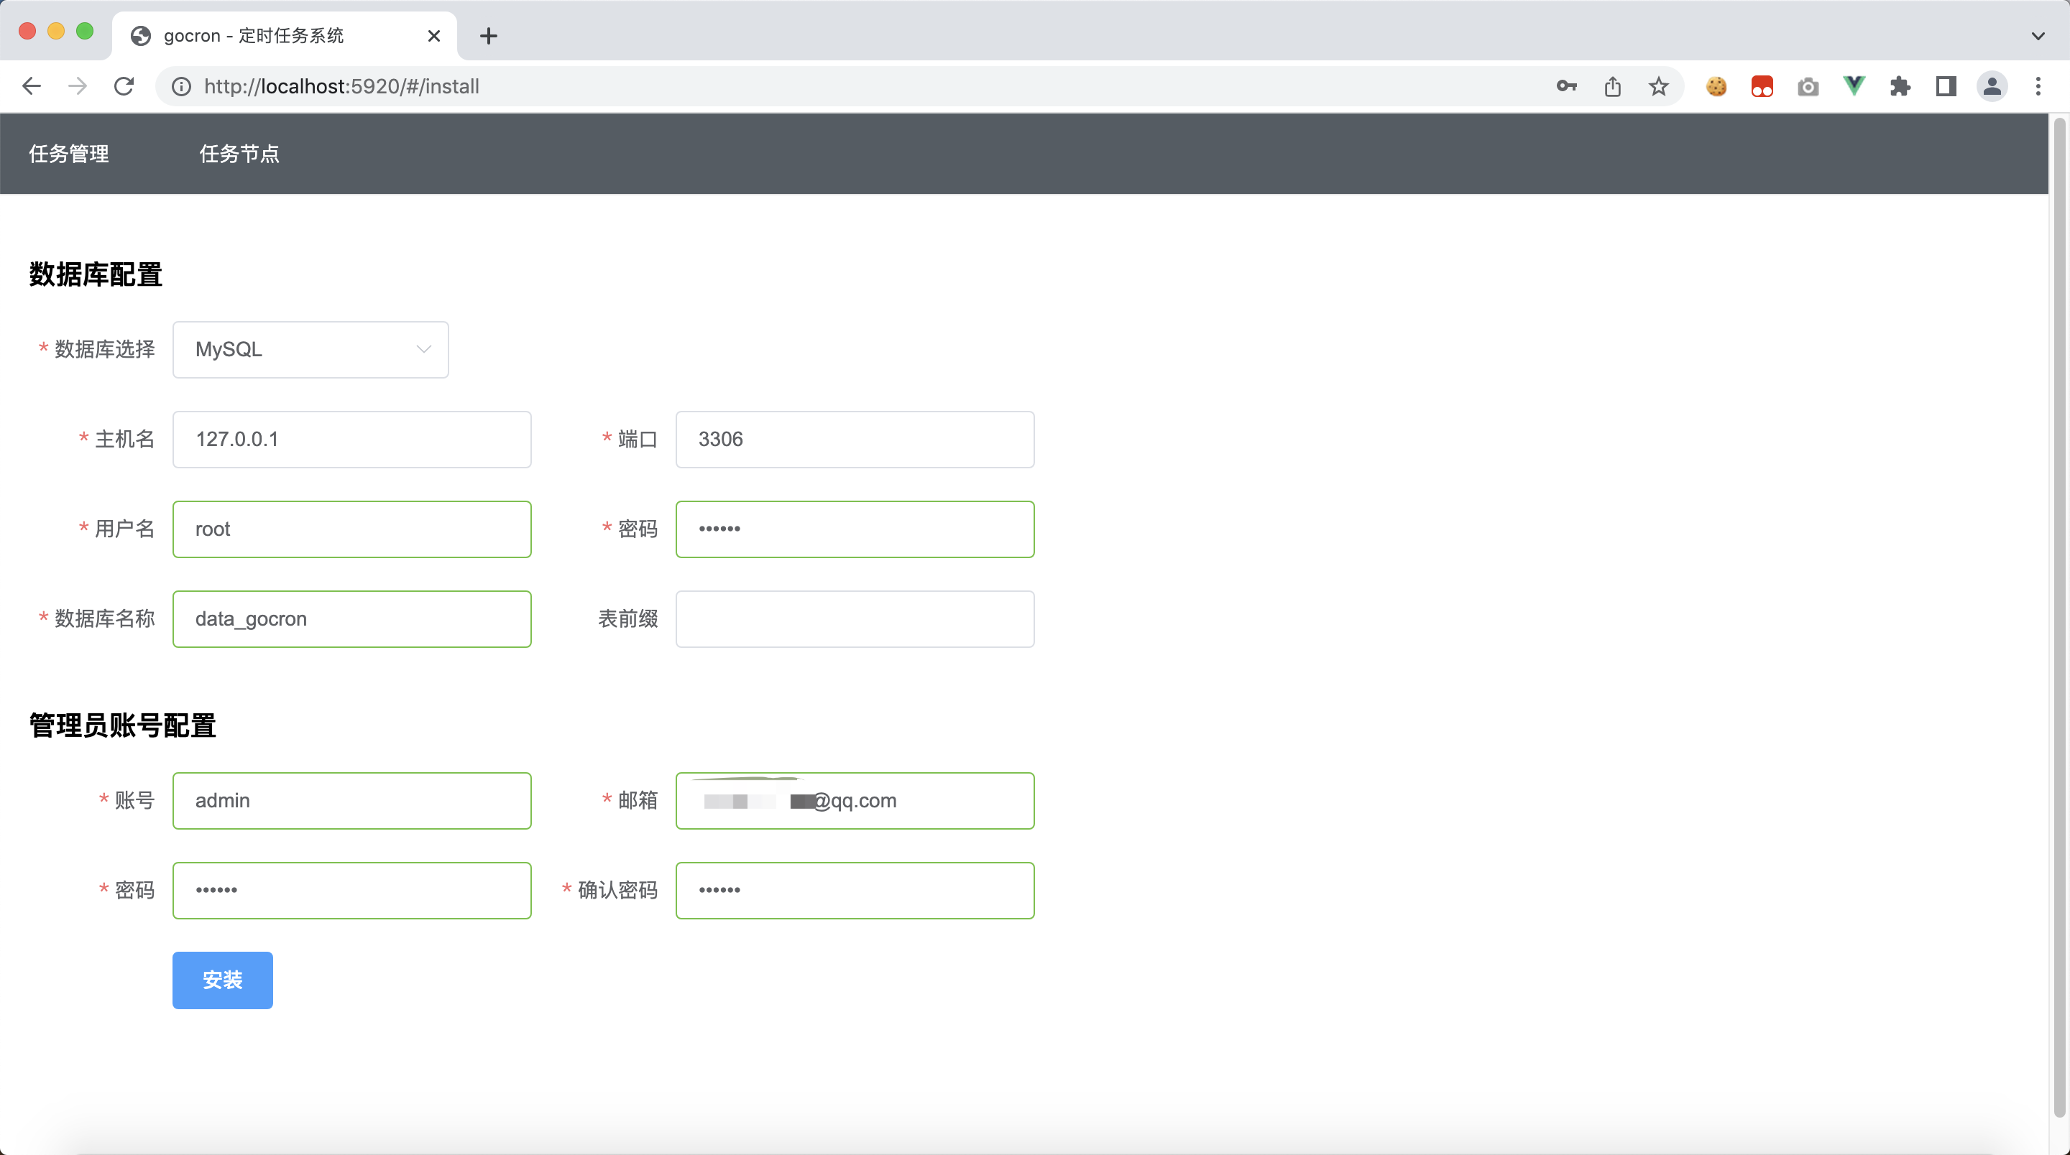
Task: Click the empty 表前缀 field
Action: [x=854, y=619]
